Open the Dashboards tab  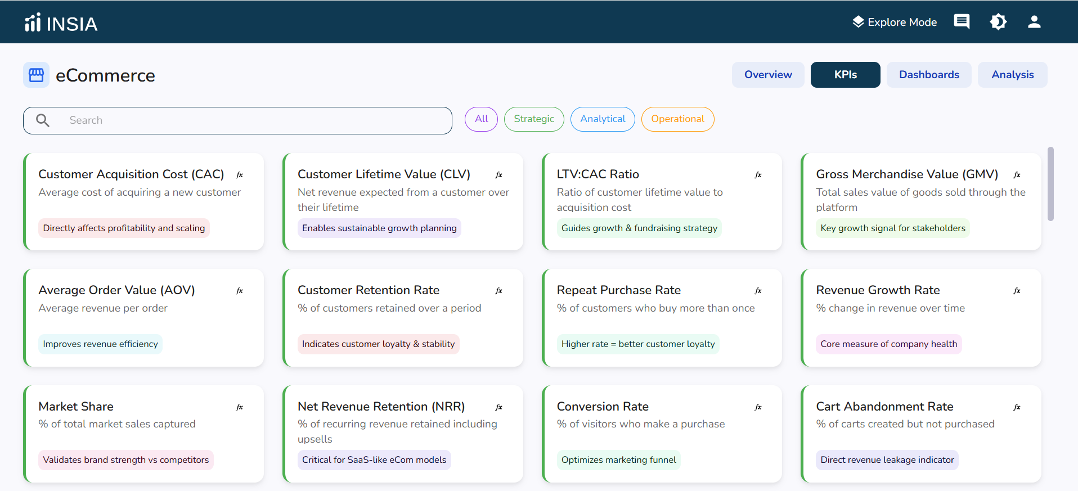[929, 75]
